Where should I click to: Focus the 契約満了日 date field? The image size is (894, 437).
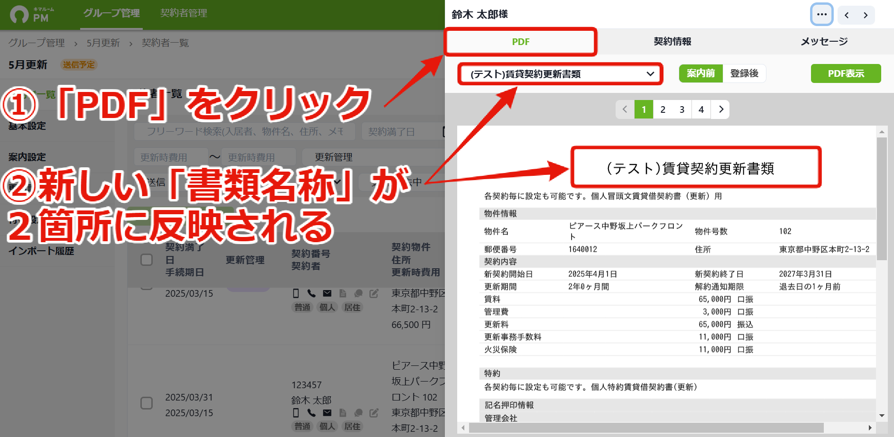click(403, 131)
